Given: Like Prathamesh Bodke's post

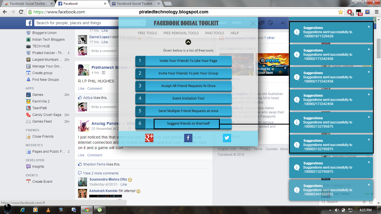Looking at the screenshot, I should 81,88.
